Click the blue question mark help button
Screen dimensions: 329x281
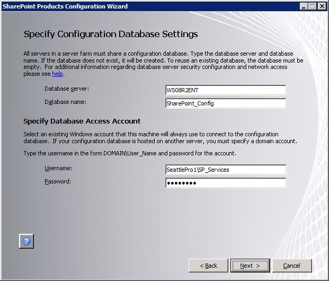26,241
